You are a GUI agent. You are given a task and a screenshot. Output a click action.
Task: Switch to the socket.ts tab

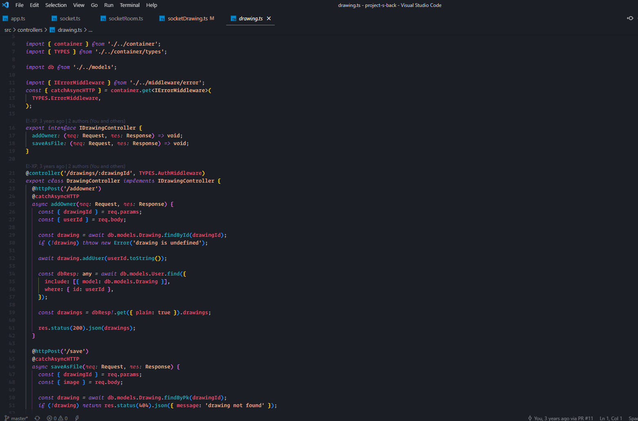(70, 18)
